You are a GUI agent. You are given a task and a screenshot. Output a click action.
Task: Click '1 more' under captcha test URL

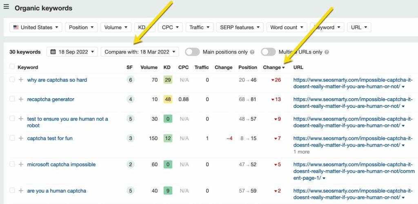pyautogui.click(x=301, y=152)
